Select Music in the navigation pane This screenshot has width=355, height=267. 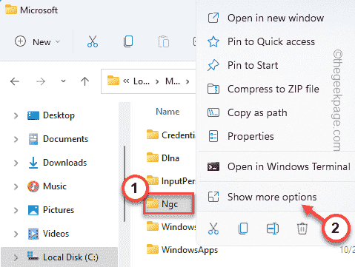coord(47,186)
